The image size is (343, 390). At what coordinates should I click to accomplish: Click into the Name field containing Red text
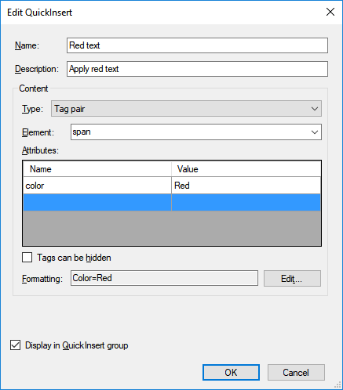pos(197,45)
